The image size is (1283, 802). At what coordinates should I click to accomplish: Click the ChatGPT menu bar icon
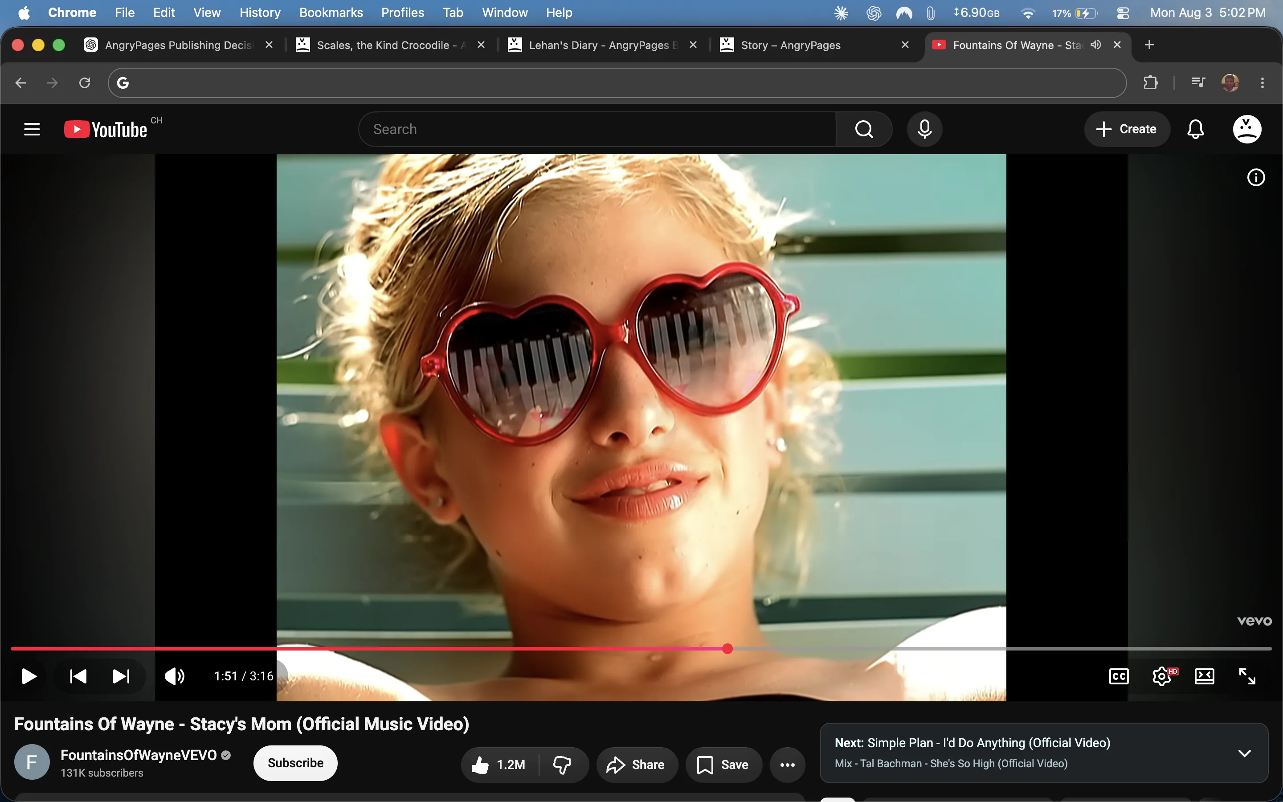(874, 13)
